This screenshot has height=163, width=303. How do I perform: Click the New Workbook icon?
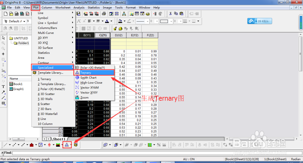pyautogui.click(x=17, y=14)
